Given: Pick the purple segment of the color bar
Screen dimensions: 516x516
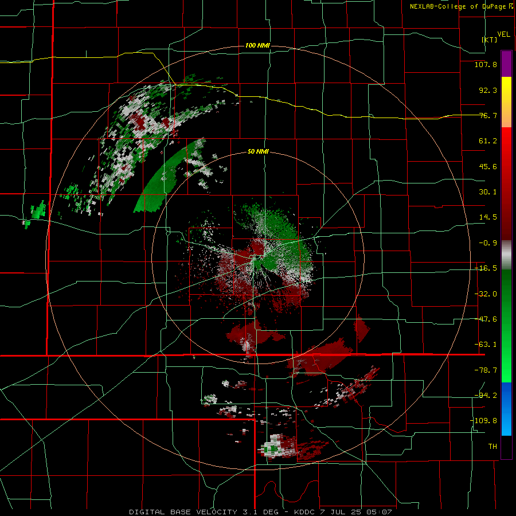Looking at the screenshot, I should click(506, 64).
